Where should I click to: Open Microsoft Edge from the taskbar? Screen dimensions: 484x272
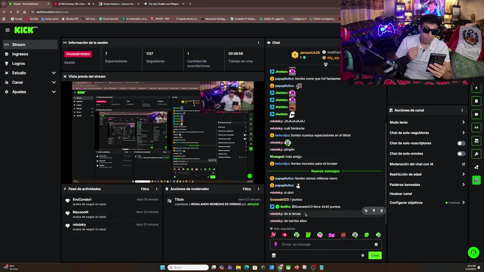point(247,267)
